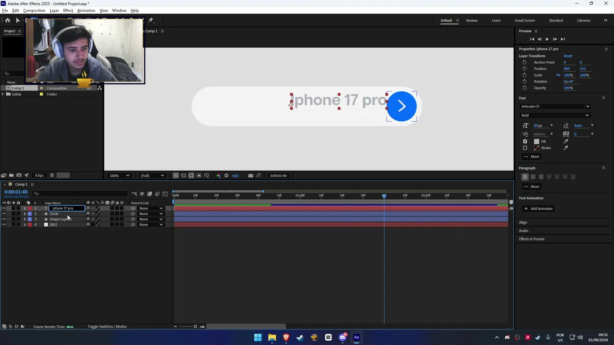Show More options in the Text section
The width and height of the screenshot is (614, 345).
point(531,157)
